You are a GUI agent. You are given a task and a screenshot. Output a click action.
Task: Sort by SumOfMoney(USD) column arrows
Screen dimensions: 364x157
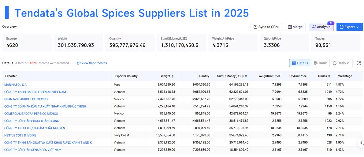[246, 76]
